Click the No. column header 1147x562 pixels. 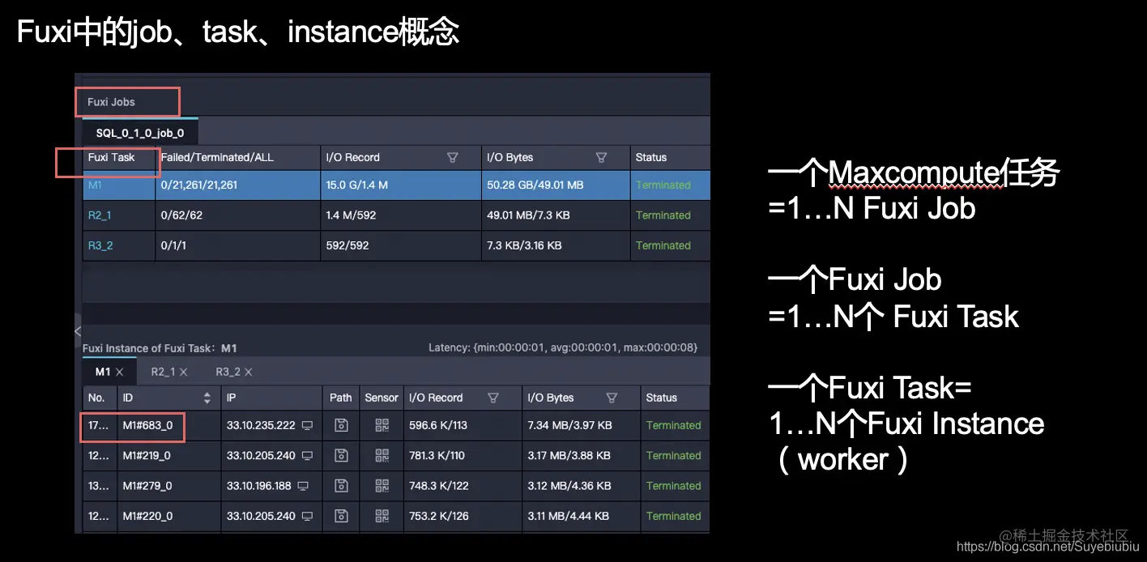(x=96, y=398)
